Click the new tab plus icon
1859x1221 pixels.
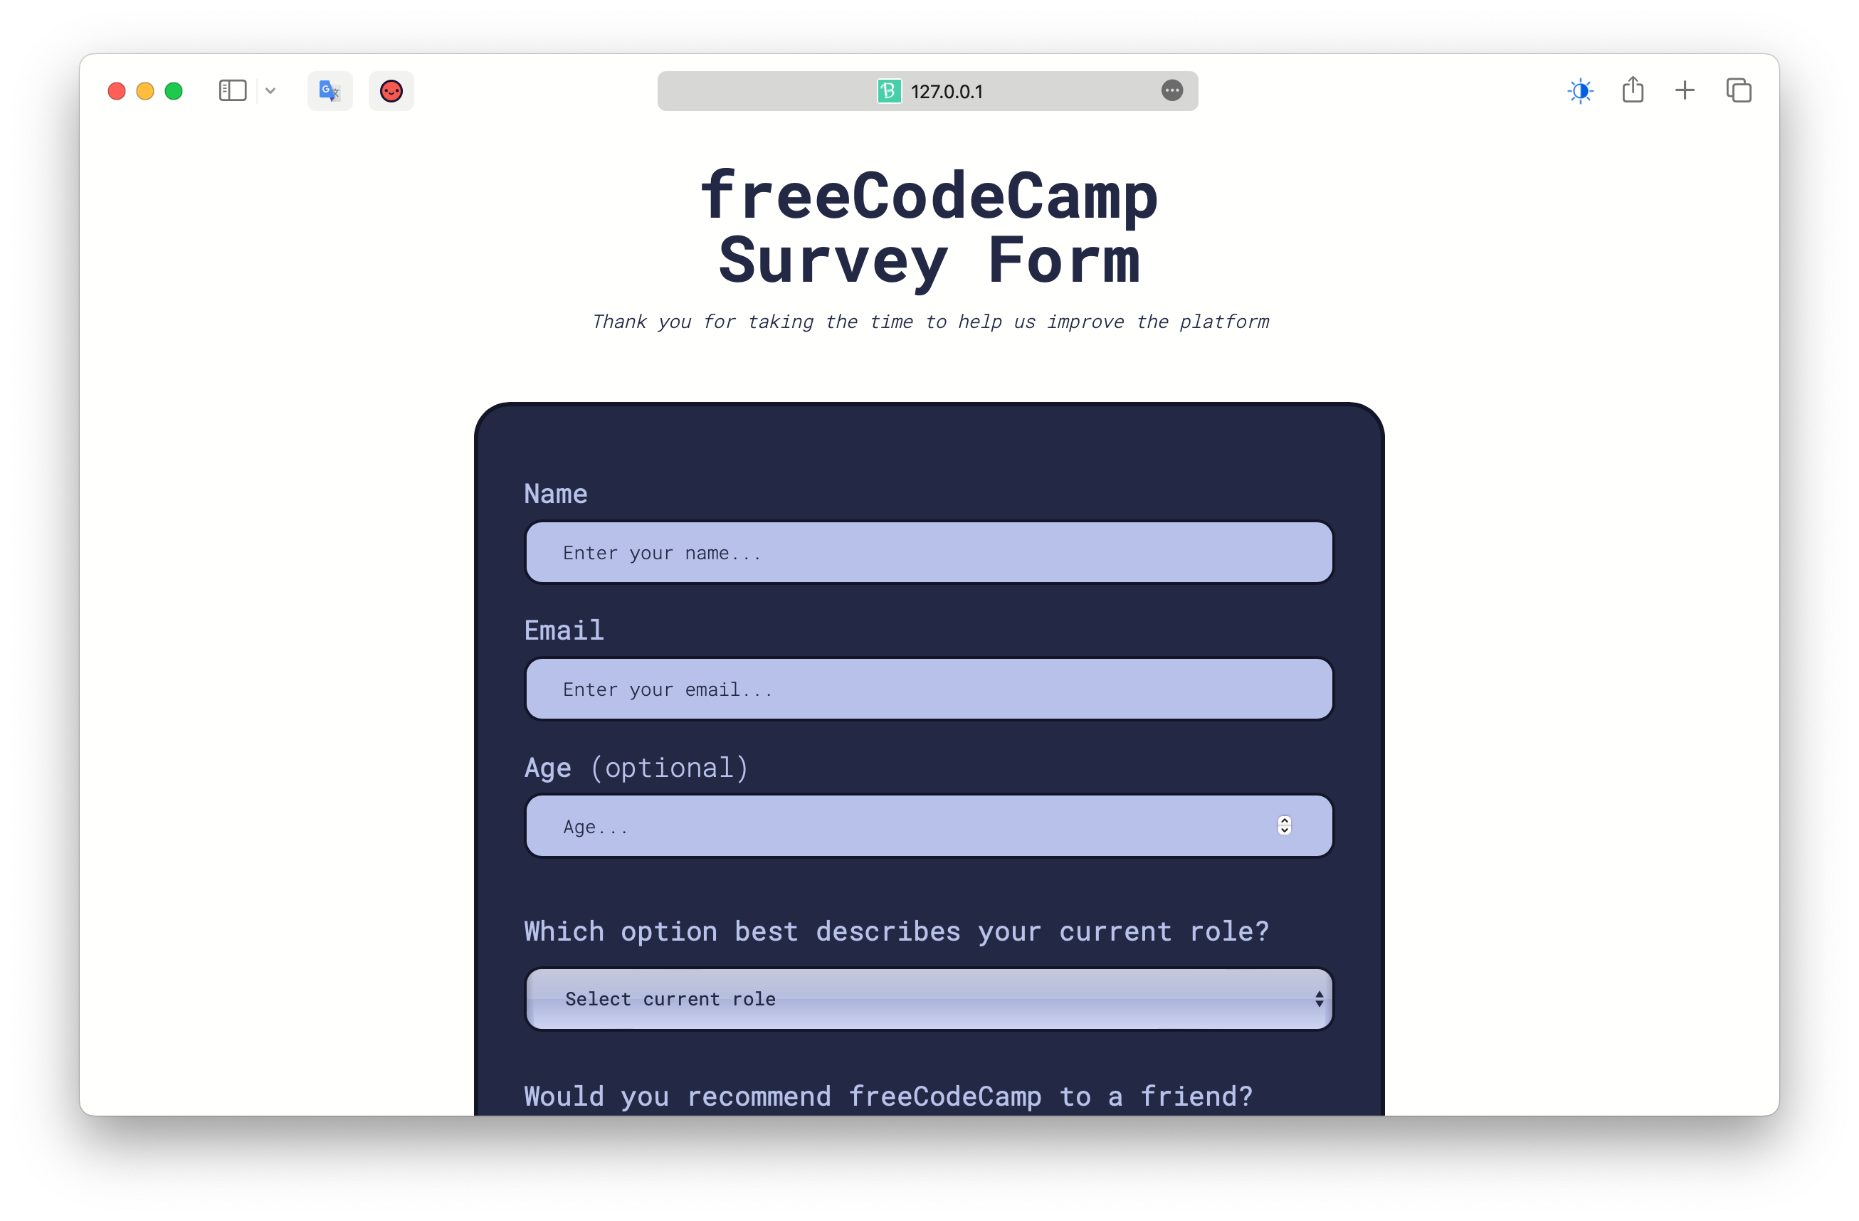(x=1685, y=90)
